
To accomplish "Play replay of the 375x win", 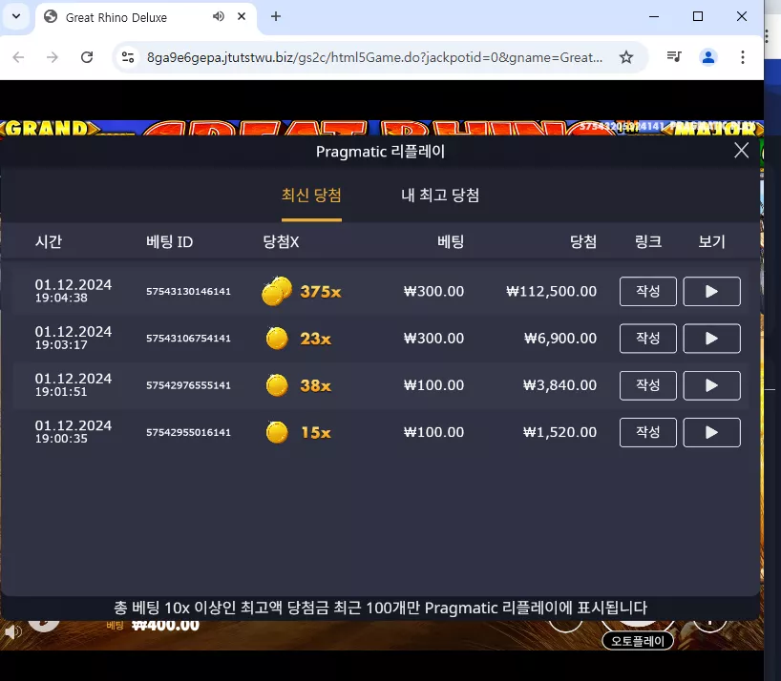I will point(711,292).
